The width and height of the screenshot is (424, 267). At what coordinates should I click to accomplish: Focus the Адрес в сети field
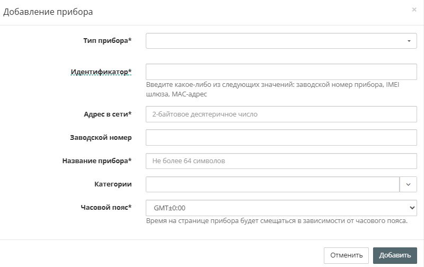pyautogui.click(x=281, y=114)
